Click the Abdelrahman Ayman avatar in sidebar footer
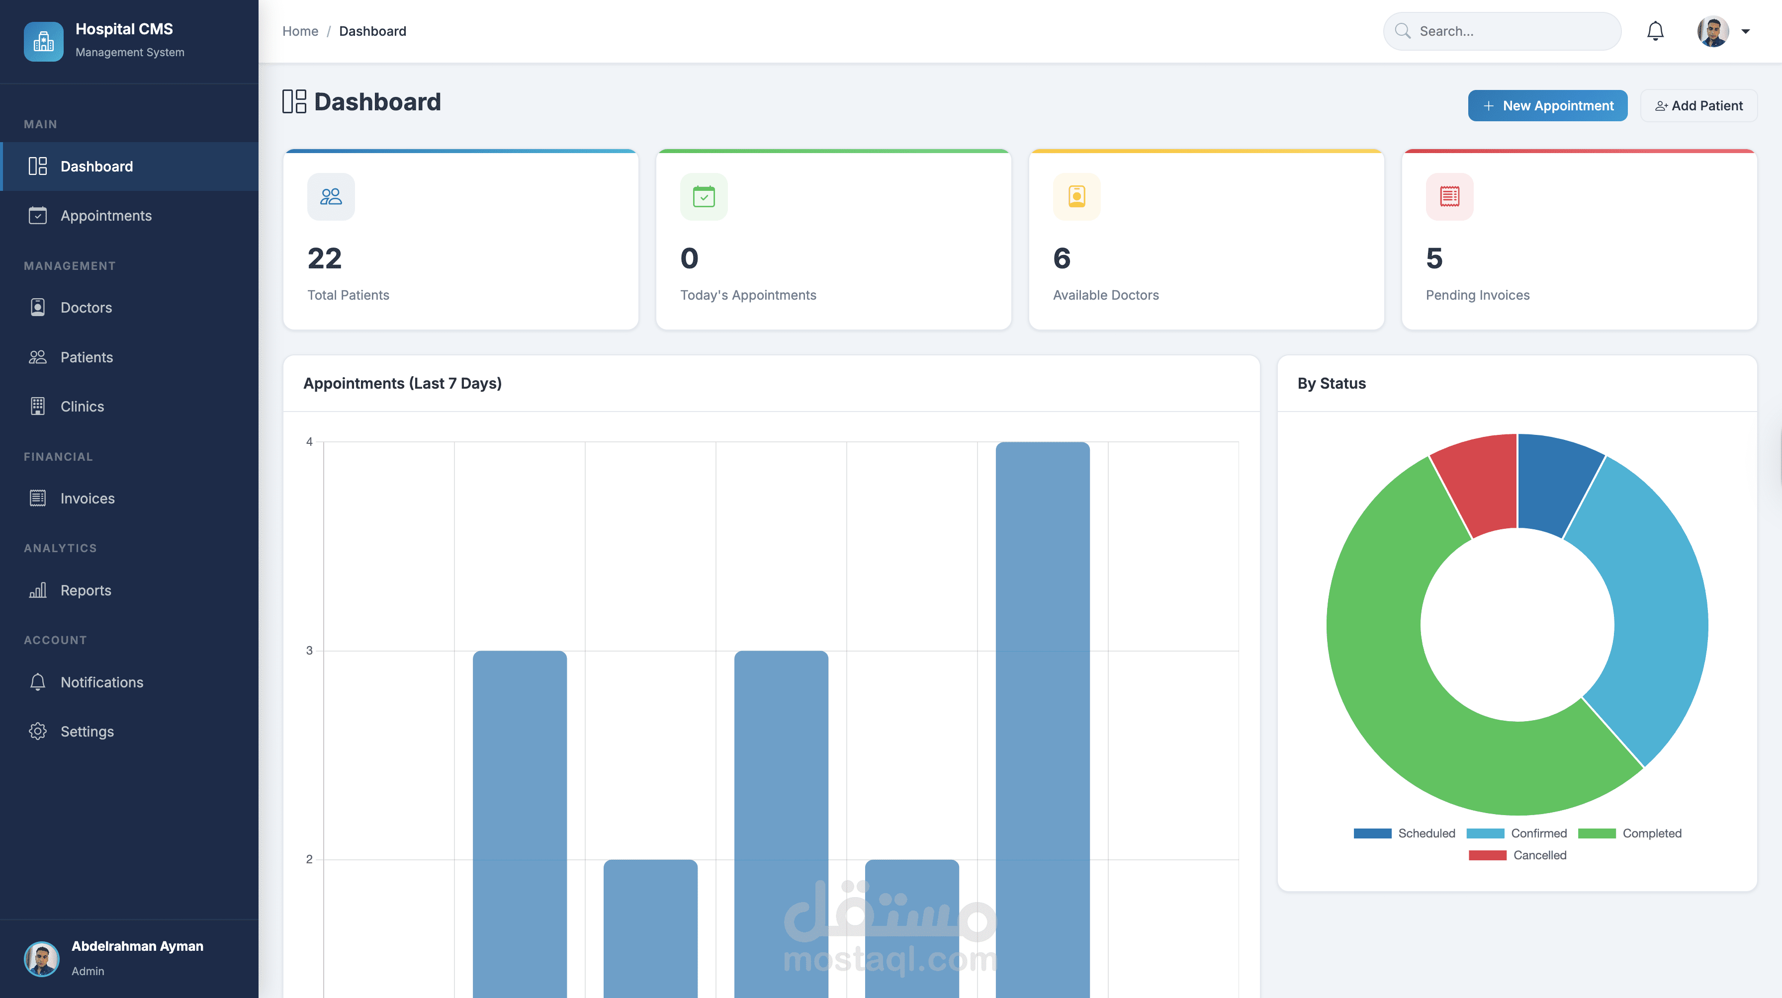Viewport: 1782px width, 998px height. point(41,959)
